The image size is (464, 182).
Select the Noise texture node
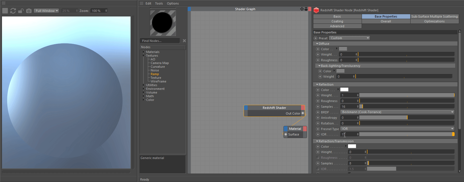click(155, 70)
